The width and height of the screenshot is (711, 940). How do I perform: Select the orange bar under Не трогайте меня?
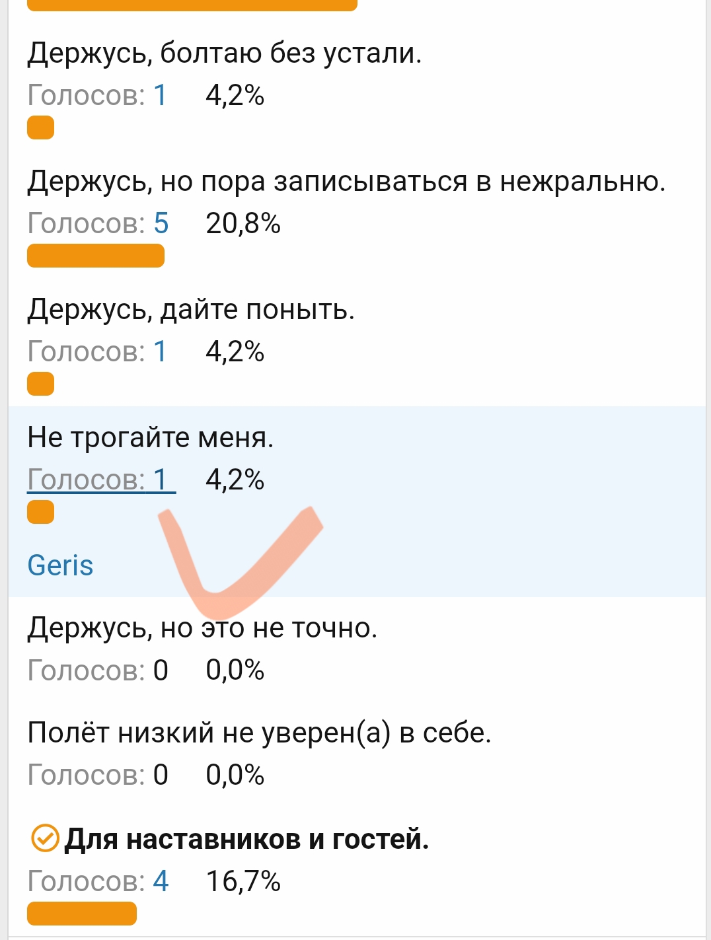tap(40, 512)
